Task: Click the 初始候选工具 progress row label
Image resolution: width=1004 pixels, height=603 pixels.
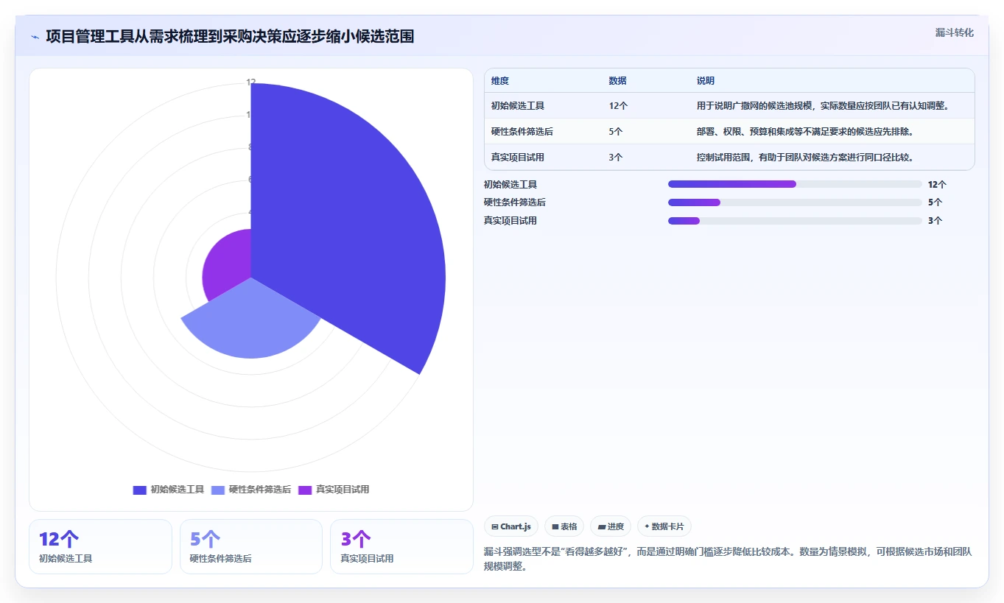Action: (x=510, y=184)
